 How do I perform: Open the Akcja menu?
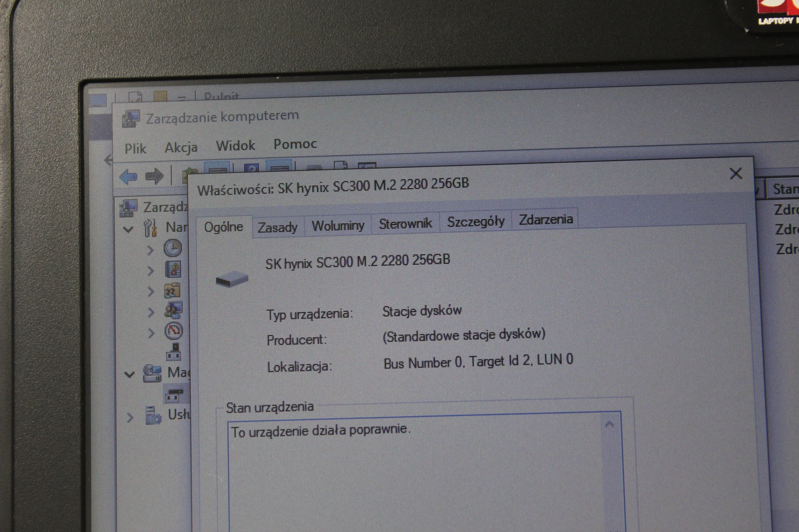click(x=181, y=147)
